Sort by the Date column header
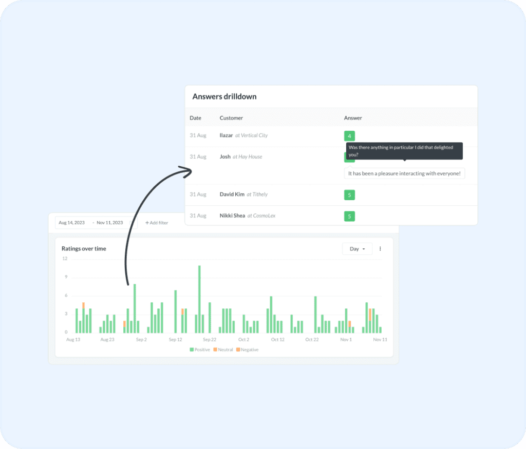This screenshot has height=449, width=526. point(195,118)
